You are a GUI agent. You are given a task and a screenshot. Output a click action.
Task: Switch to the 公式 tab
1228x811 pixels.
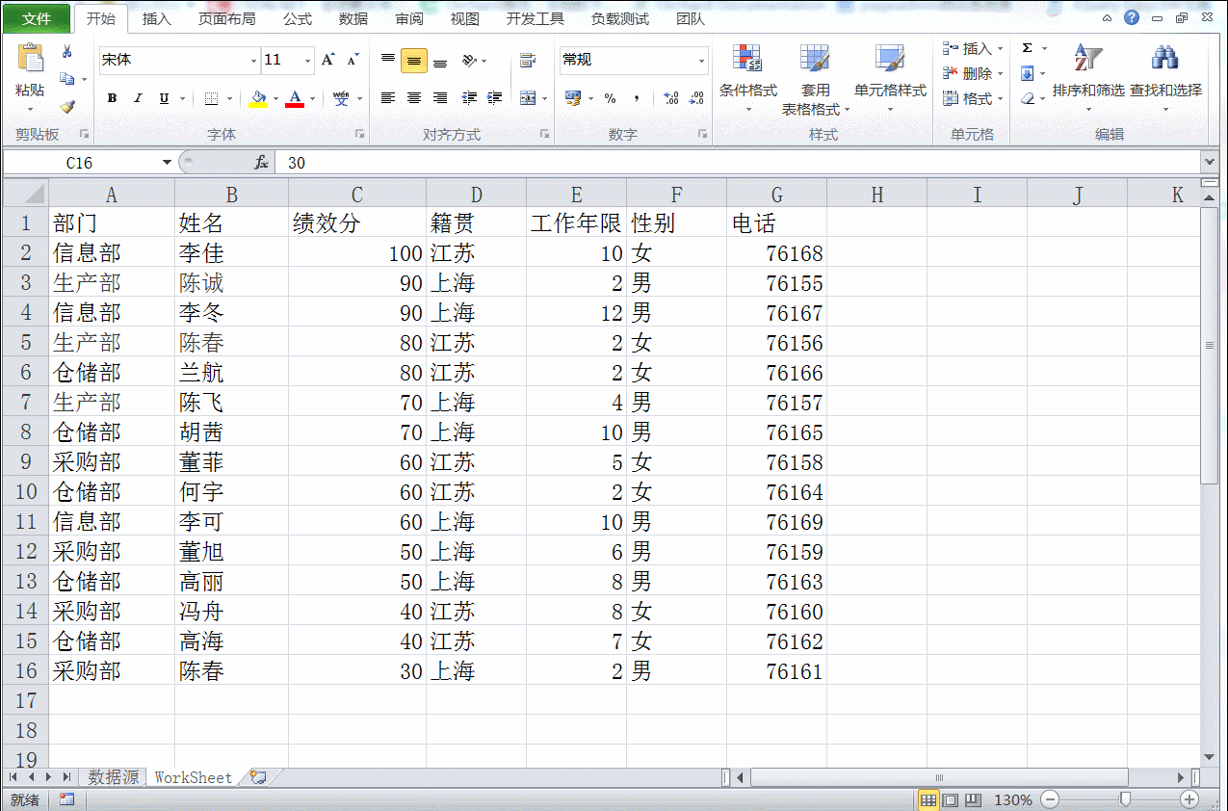297,18
